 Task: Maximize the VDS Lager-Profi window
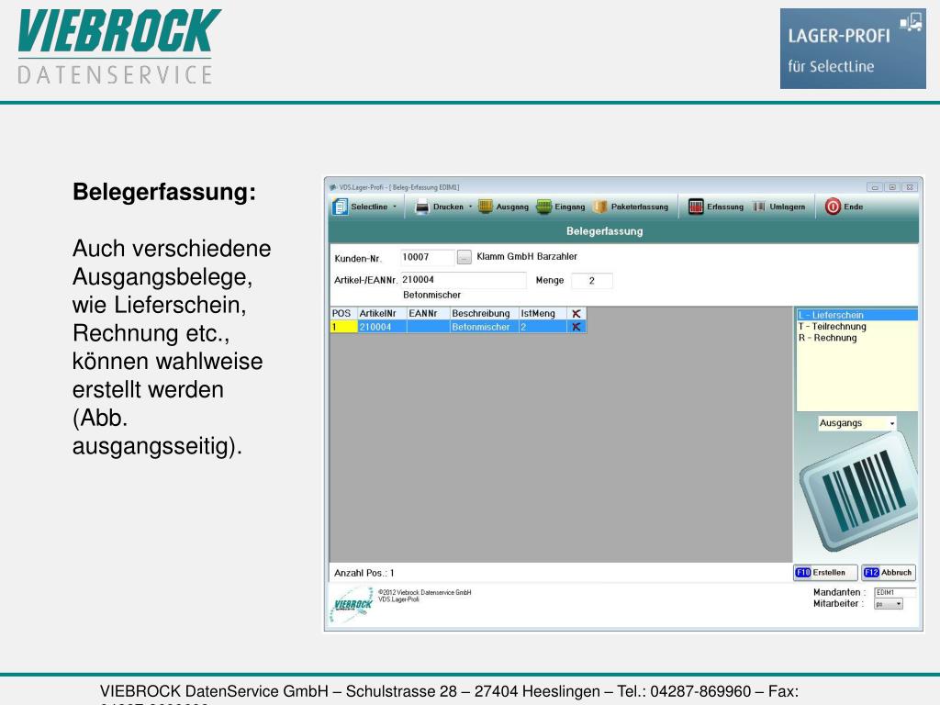892,187
